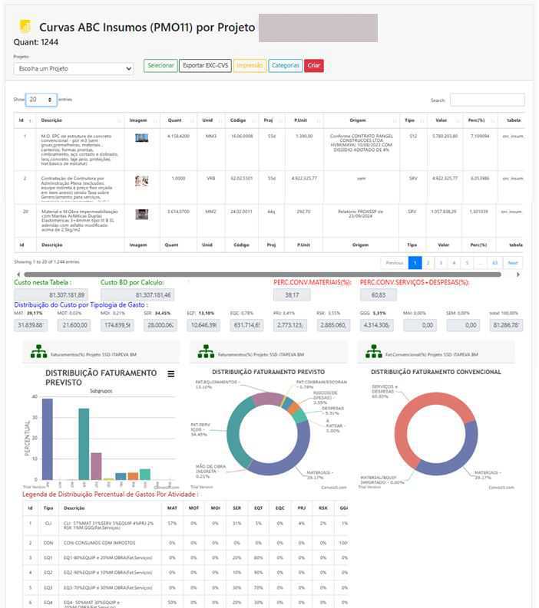Viewport: 539px width, 608px height.
Task: Open Categorias with the teal button
Action: point(285,66)
